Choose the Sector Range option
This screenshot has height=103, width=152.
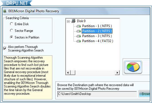[x=12, y=30]
